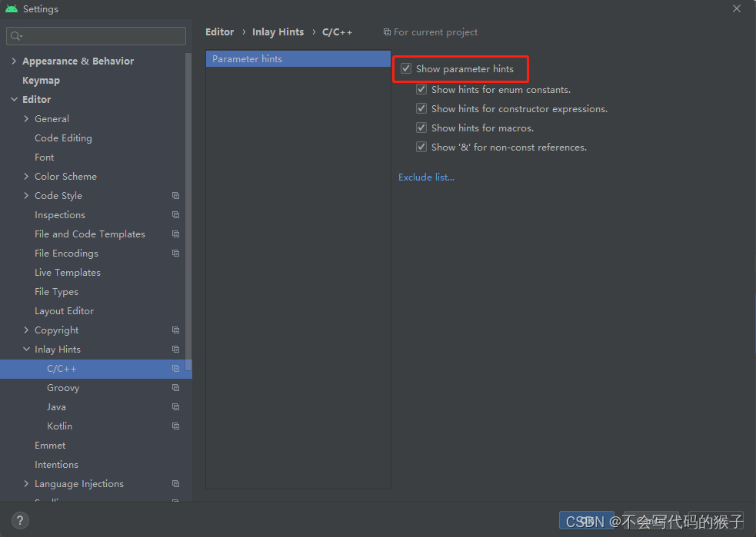This screenshot has height=537, width=756.
Task: Select Groovy under Inlay Hints
Action: point(63,388)
